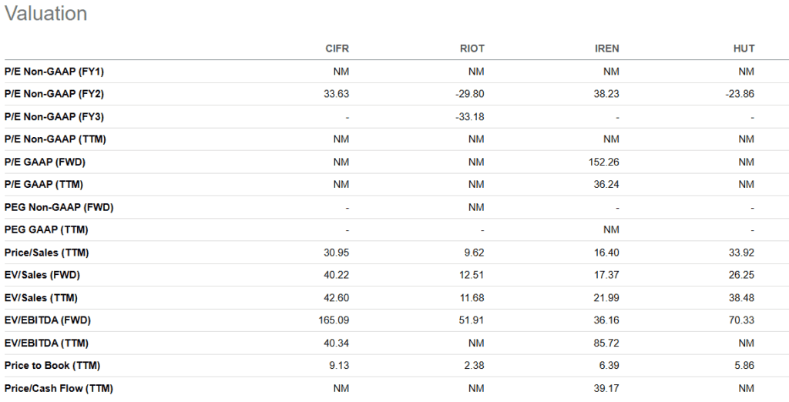The image size is (789, 402).
Task: Select the EV/EBITDA (FWD) row label
Action: (x=48, y=320)
